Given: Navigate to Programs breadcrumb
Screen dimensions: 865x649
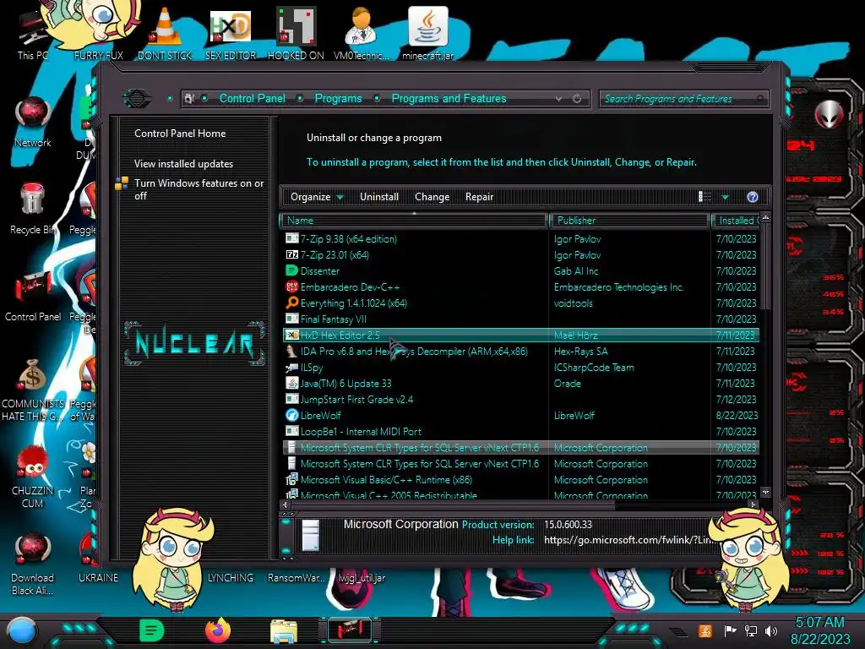Looking at the screenshot, I should (x=338, y=99).
